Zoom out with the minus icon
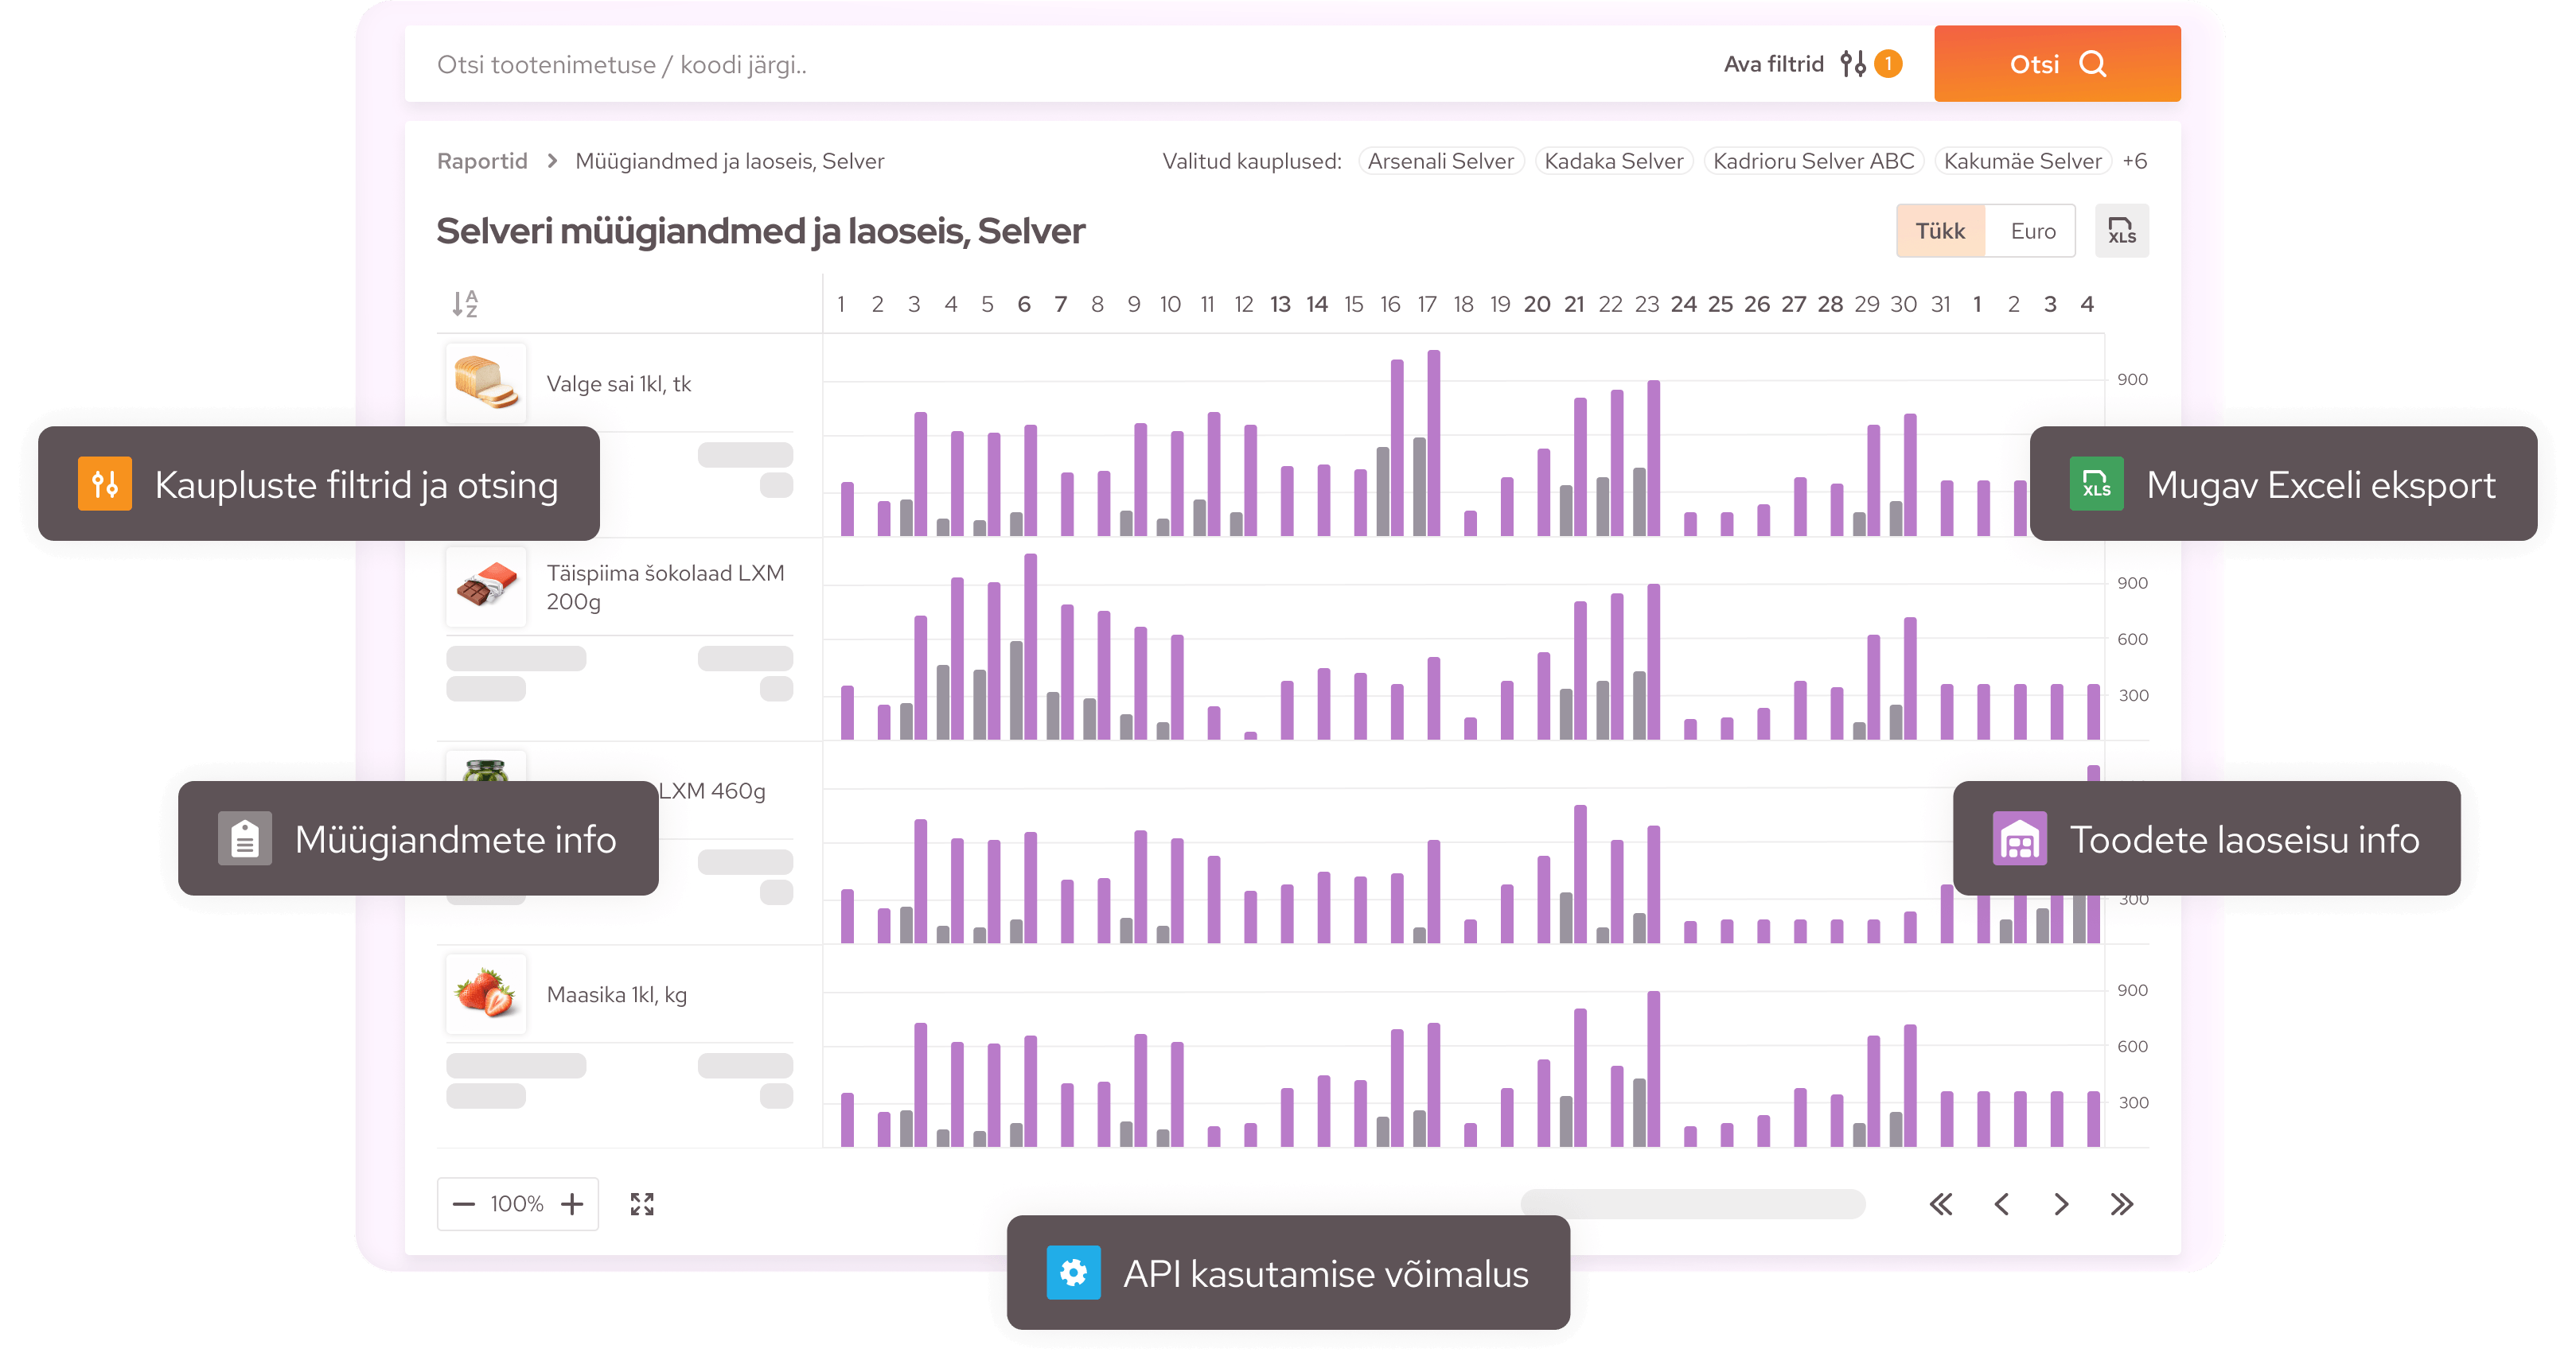This screenshot has height=1368, width=2576. click(x=463, y=1204)
